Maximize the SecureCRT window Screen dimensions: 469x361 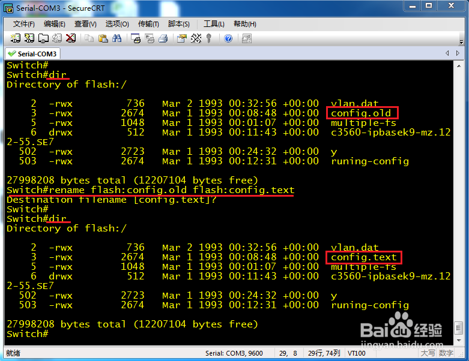click(429, 6)
